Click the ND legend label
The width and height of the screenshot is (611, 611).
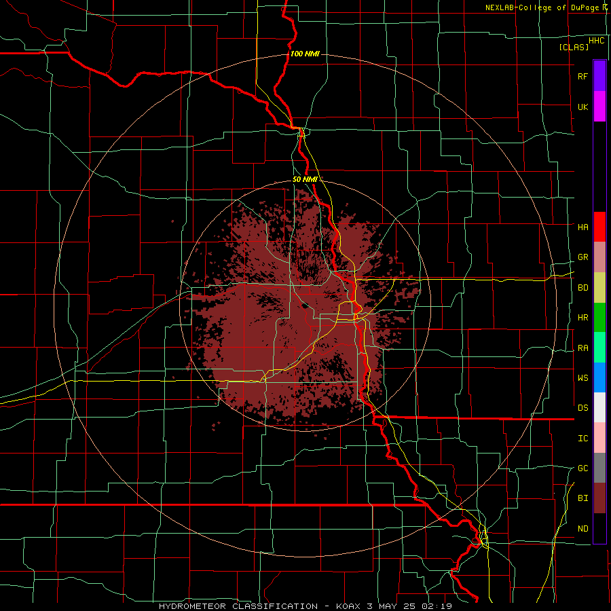[x=582, y=529]
